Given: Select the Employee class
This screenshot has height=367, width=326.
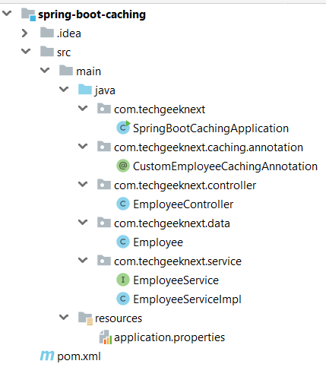Looking at the screenshot, I should point(158,242).
